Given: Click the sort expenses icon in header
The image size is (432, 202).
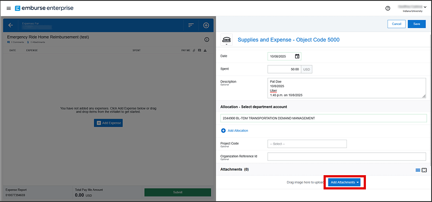Looking at the screenshot, I should tap(191, 25).
